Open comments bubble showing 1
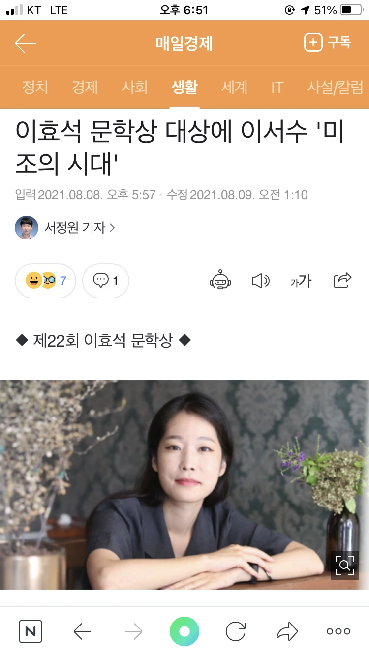This screenshot has height=656, width=369. [106, 281]
